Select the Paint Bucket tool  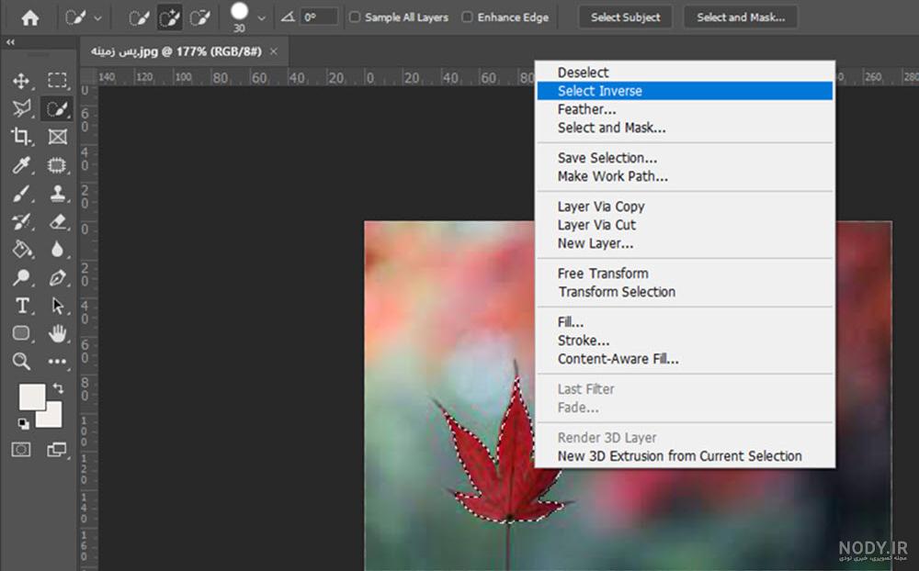click(x=22, y=250)
